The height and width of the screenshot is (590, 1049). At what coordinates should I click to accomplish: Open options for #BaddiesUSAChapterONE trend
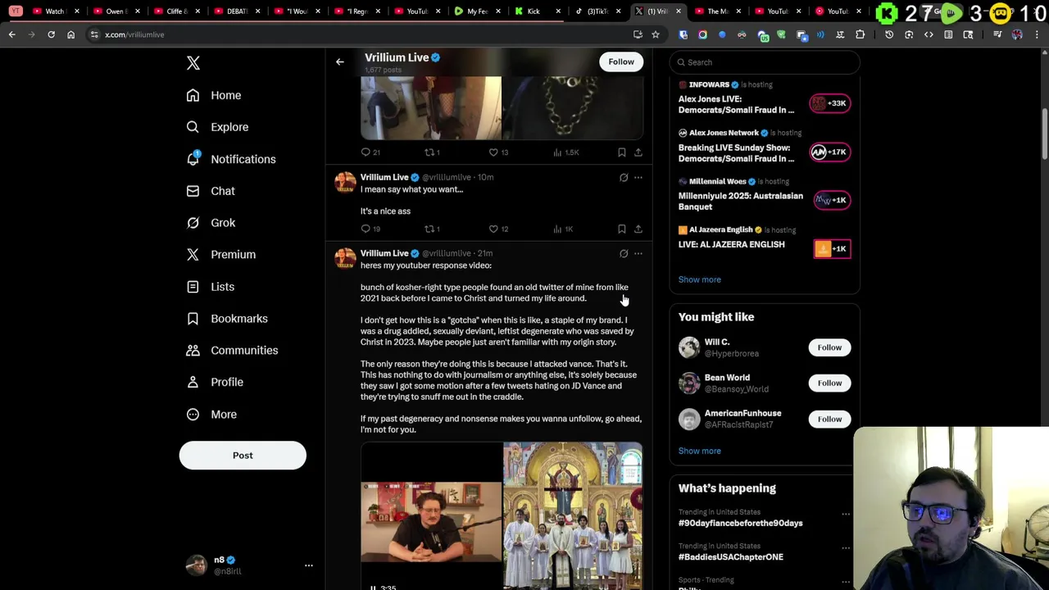click(x=846, y=548)
